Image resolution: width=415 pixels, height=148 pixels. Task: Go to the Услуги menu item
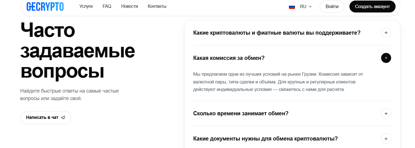[86, 6]
